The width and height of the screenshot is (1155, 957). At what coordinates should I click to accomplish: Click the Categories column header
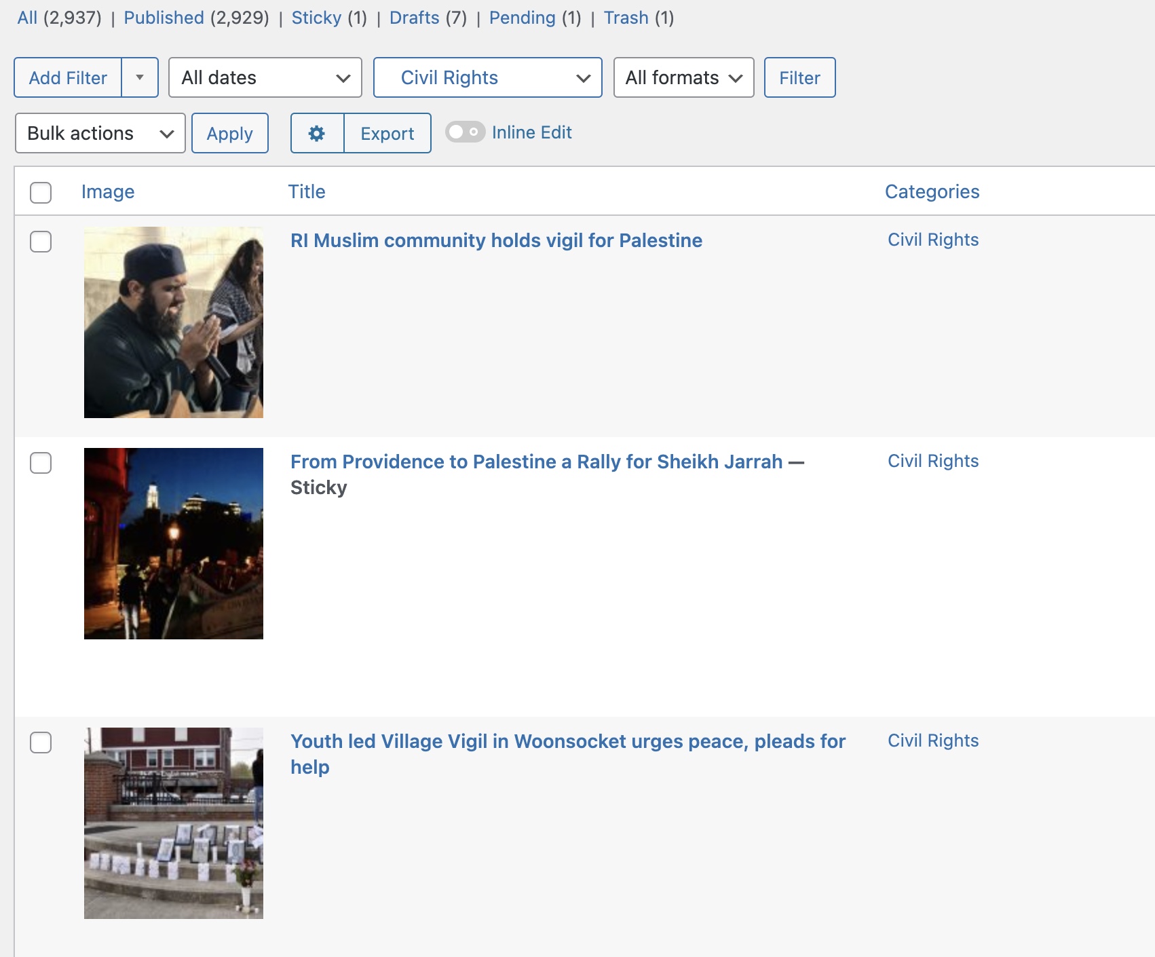(x=932, y=191)
